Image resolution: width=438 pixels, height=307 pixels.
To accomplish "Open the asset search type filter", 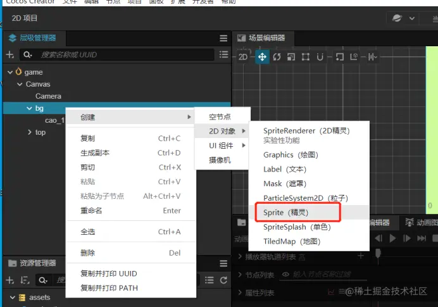I will [x=43, y=280].
